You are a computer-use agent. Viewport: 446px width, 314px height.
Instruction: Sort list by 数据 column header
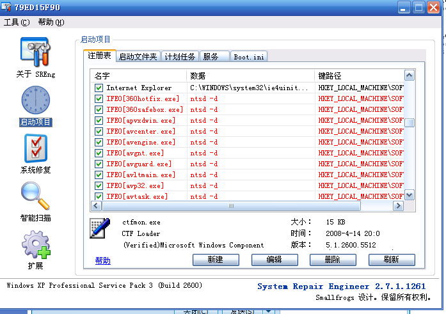[251, 76]
